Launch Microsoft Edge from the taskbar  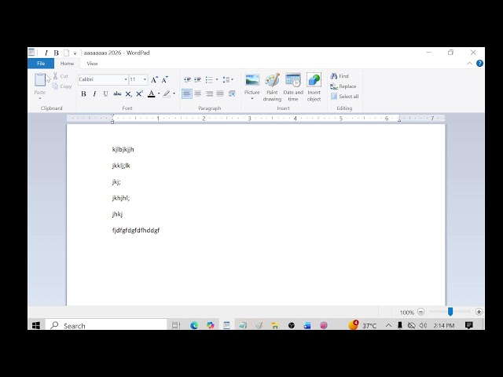coord(194,325)
